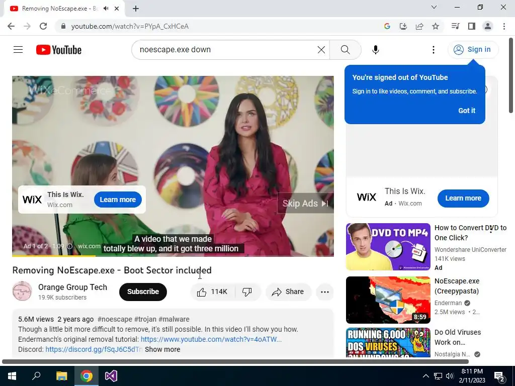This screenshot has width=515, height=386.
Task: Open the notification center
Action: 499,376
